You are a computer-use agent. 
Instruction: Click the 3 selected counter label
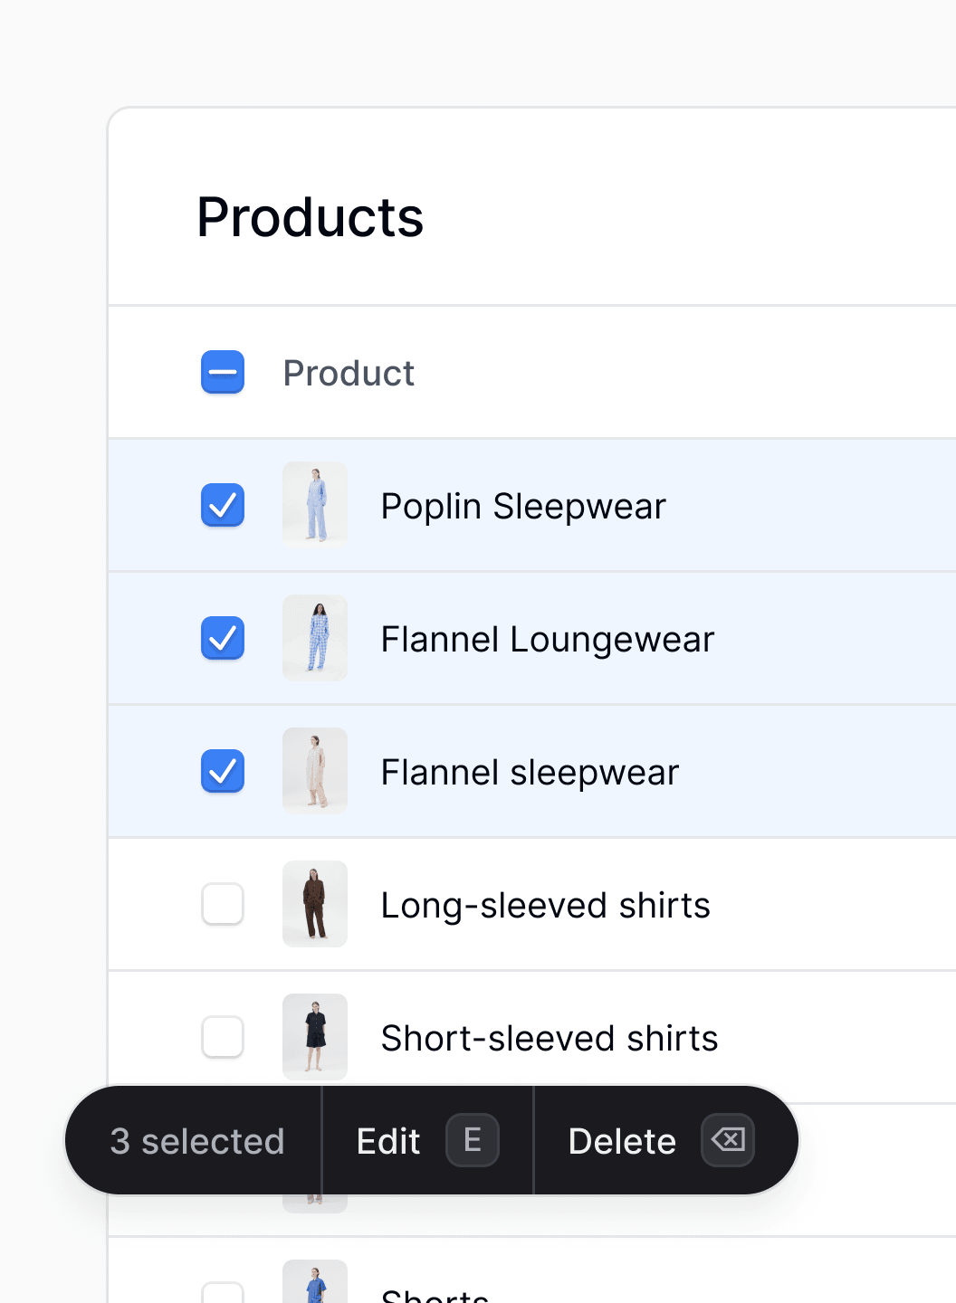click(x=197, y=1141)
